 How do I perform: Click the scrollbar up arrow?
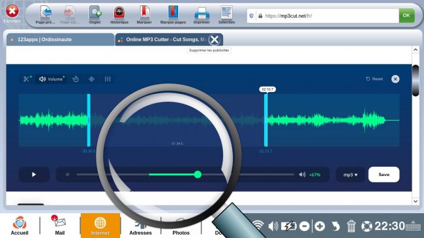pyautogui.click(x=416, y=50)
